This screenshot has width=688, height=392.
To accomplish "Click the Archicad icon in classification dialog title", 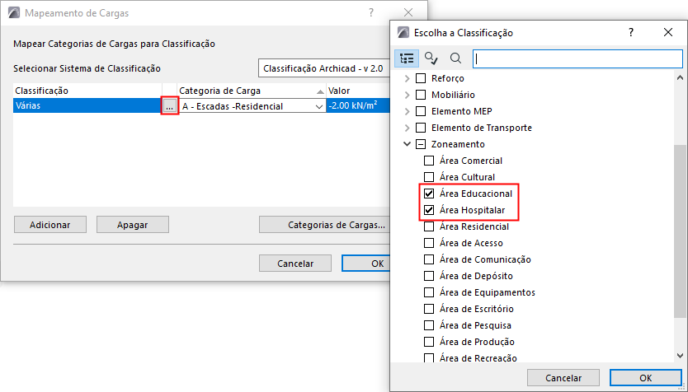I will click(x=403, y=33).
